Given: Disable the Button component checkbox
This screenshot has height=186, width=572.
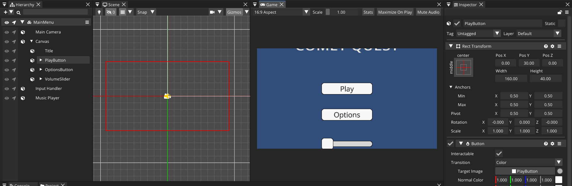Looking at the screenshot, I should (x=450, y=143).
